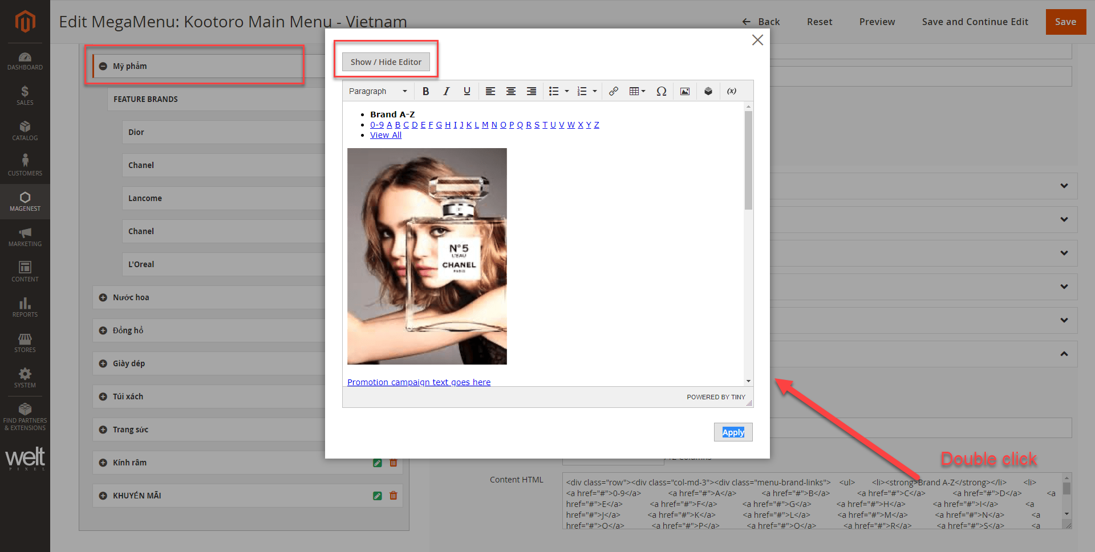Select the Lancome submenu item
Viewport: 1095px width, 552px height.
pyautogui.click(x=224, y=198)
